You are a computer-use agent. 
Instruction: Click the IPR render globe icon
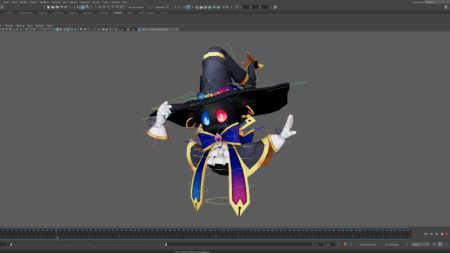click(x=214, y=7)
